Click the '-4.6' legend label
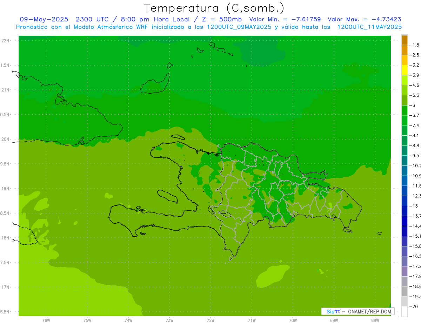Viewport: 421px width, 325px height. tap(414, 85)
